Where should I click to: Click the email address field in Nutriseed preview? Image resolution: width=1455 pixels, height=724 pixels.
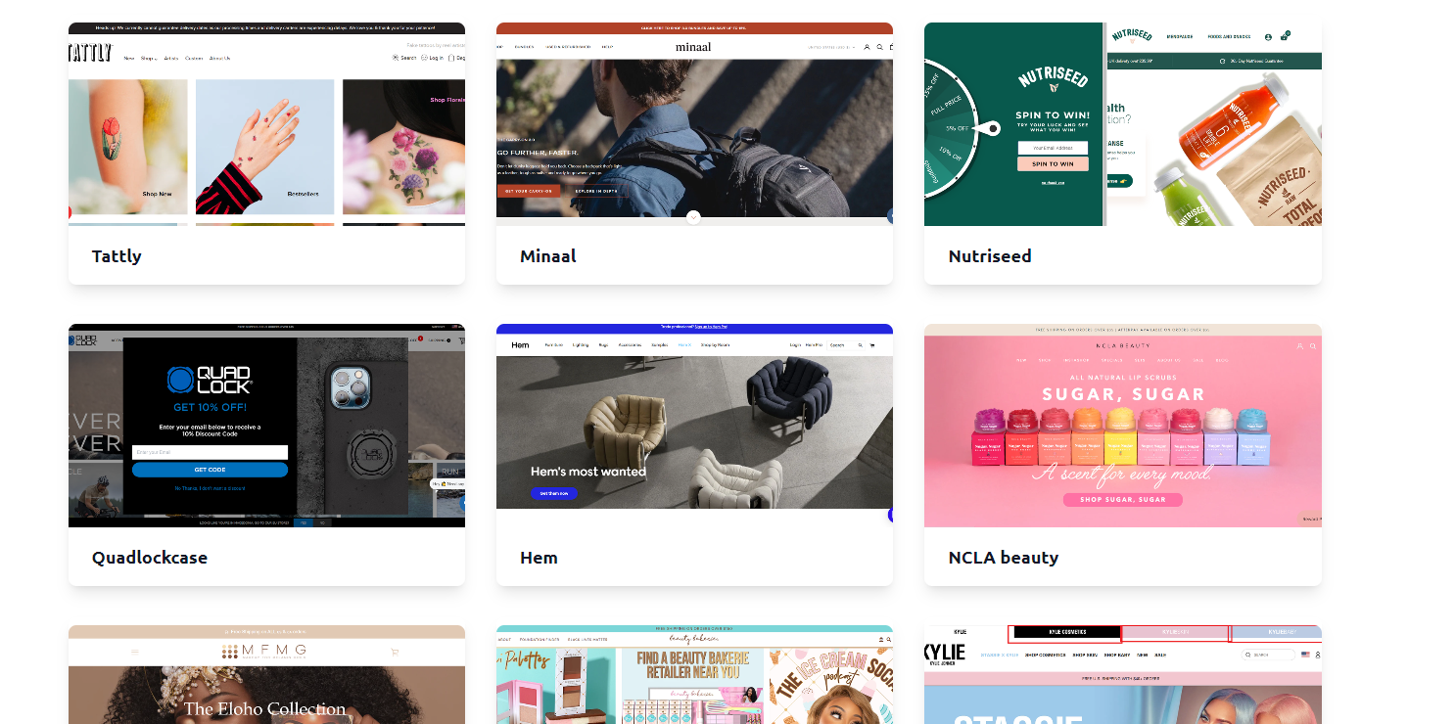click(x=1053, y=148)
